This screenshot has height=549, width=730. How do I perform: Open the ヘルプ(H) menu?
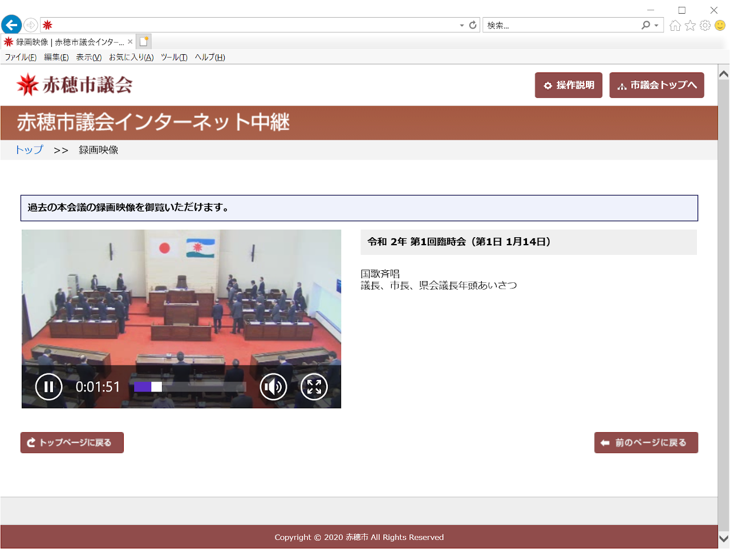(210, 57)
